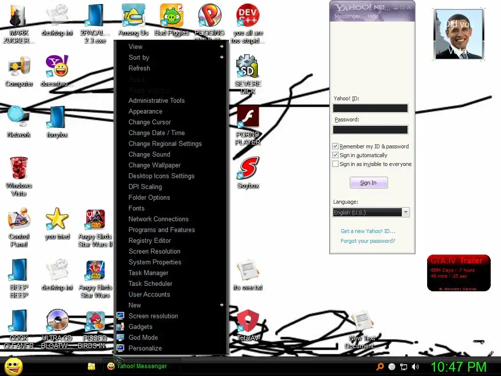Open the Flash player icon
This screenshot has width=501, height=376.
click(248, 125)
